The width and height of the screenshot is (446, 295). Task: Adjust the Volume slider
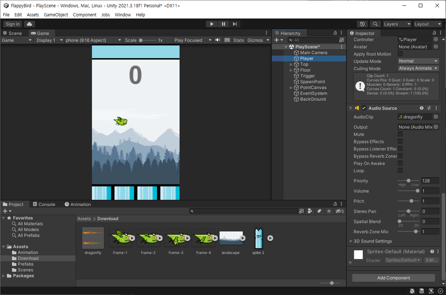click(408, 191)
